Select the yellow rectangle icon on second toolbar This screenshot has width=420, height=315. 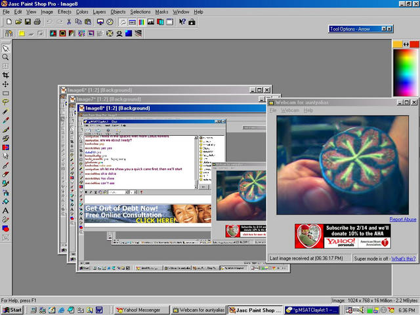tap(22, 33)
